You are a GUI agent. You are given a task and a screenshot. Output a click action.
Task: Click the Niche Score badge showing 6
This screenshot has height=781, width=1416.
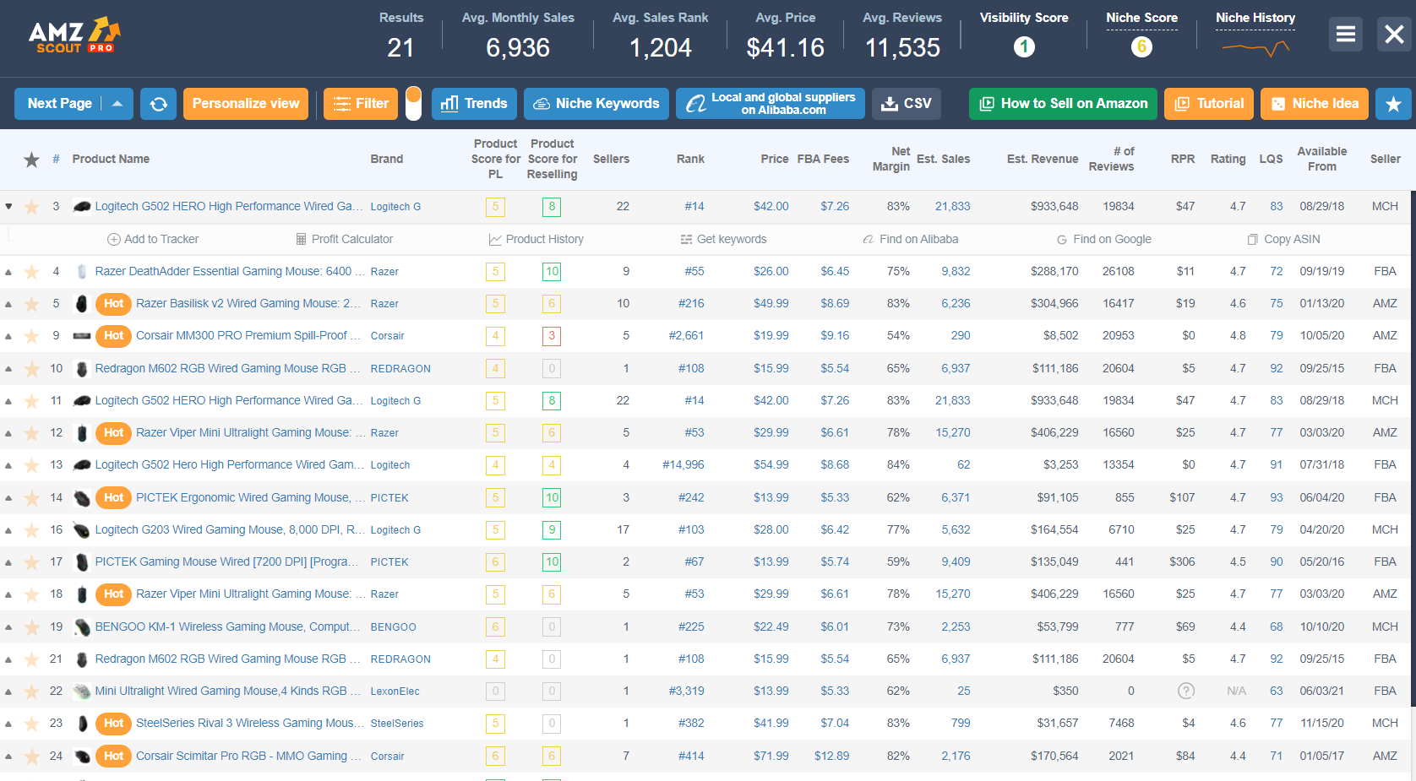pos(1141,47)
